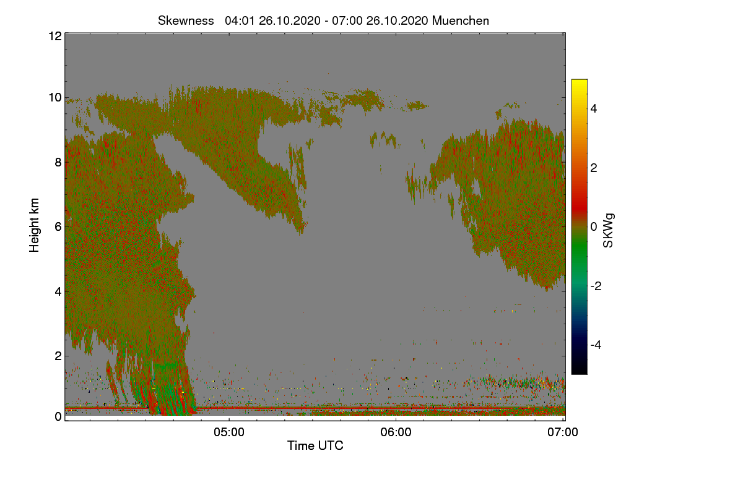
Task: Click the '05:00' time tick label
Action: [228, 433]
